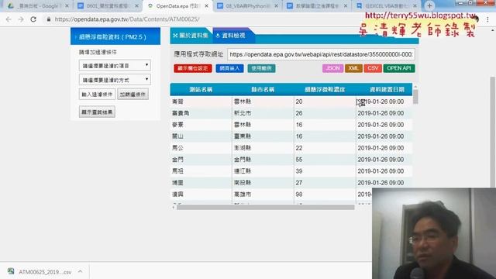This screenshot has height=279, width=496.
Task: Switch to the EXCEL VBA browser tab
Action: (387, 5)
